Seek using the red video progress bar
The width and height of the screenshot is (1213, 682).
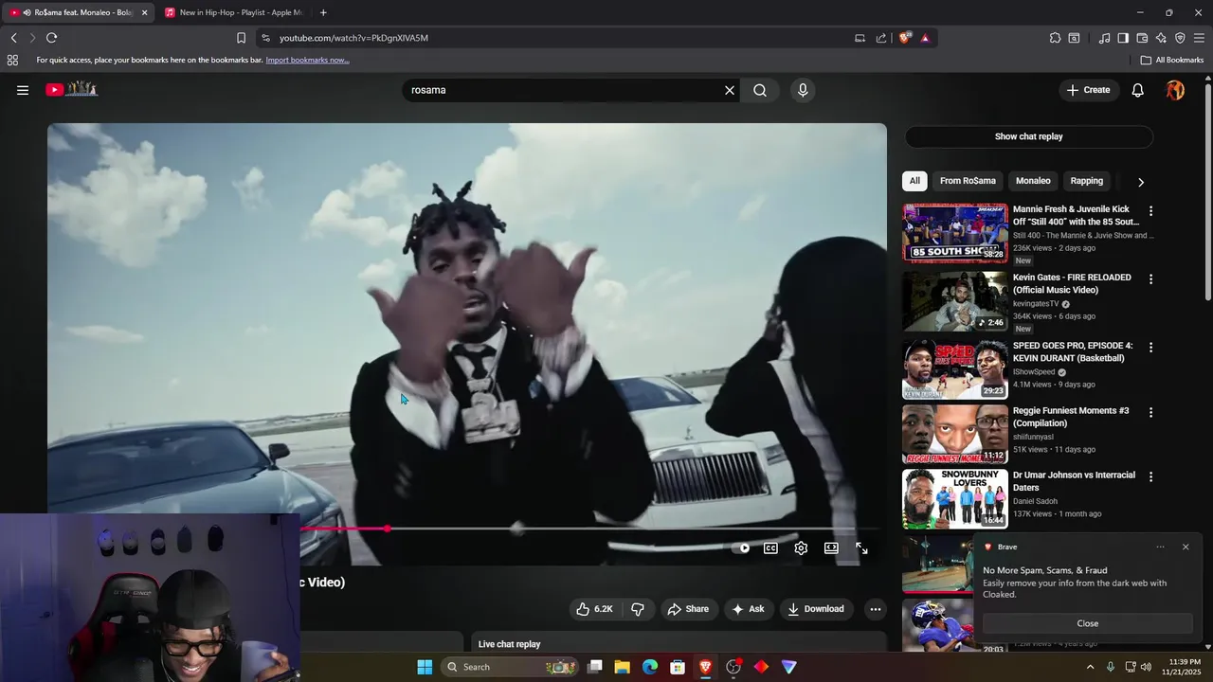345,529
